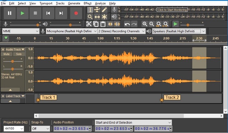This screenshot has width=228, height=133.
Task: Skip to start of the project
Action: (48, 13)
